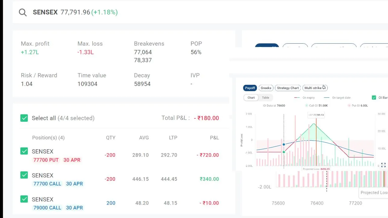
Task: Click the 79000 CALL quantity 200
Action: (x=111, y=203)
